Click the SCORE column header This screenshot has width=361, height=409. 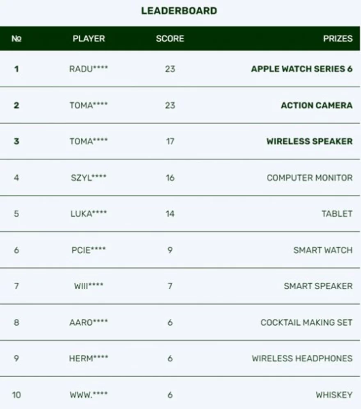point(170,39)
